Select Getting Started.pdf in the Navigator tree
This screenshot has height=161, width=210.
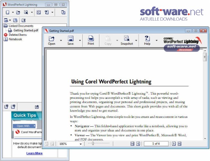pos(23,31)
